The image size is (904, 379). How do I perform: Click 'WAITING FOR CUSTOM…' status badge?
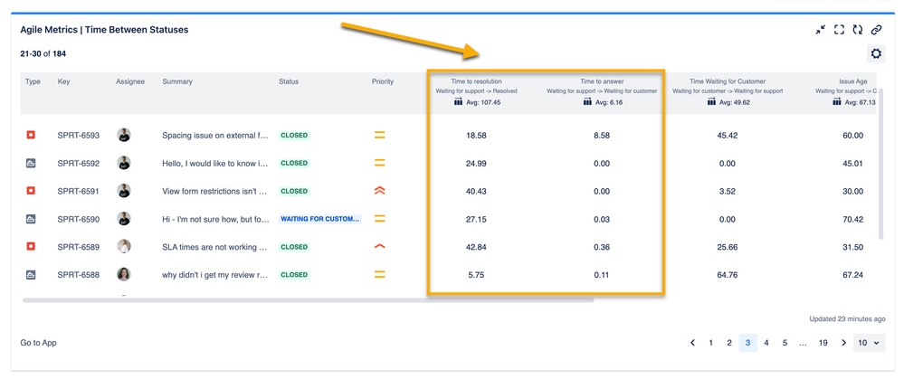tap(320, 219)
